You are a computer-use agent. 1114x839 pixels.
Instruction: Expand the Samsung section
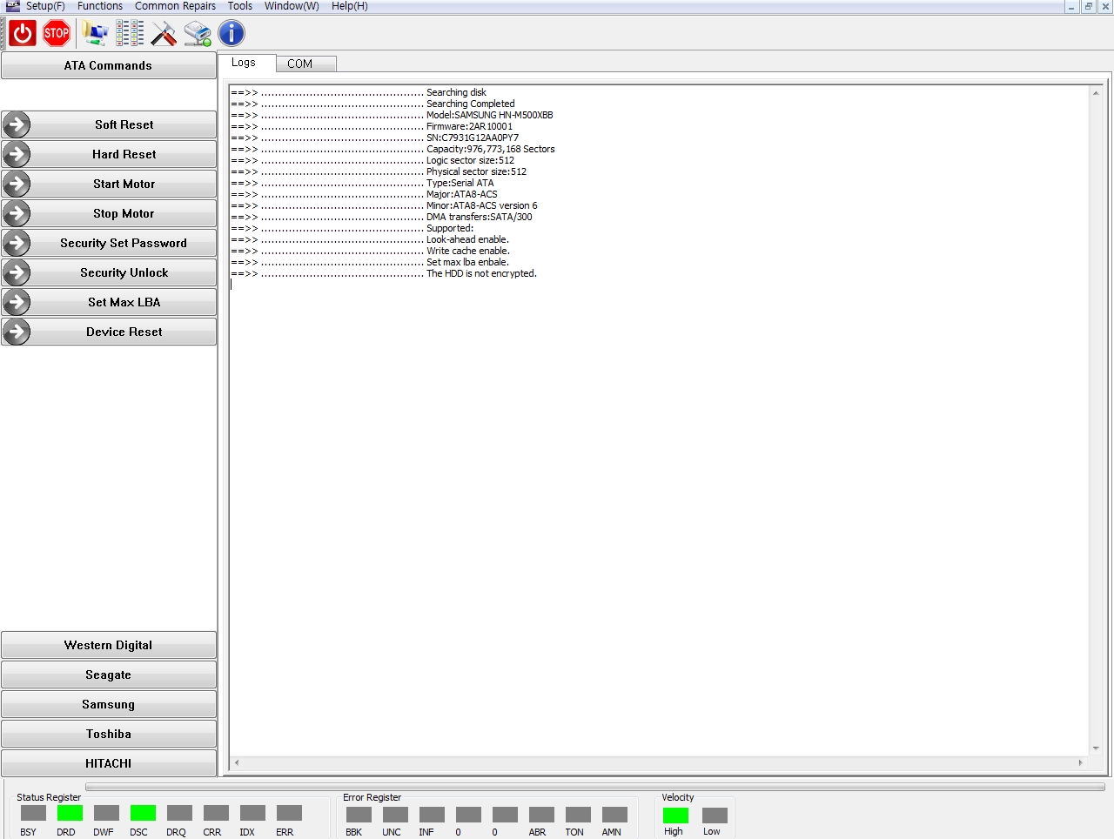(109, 704)
